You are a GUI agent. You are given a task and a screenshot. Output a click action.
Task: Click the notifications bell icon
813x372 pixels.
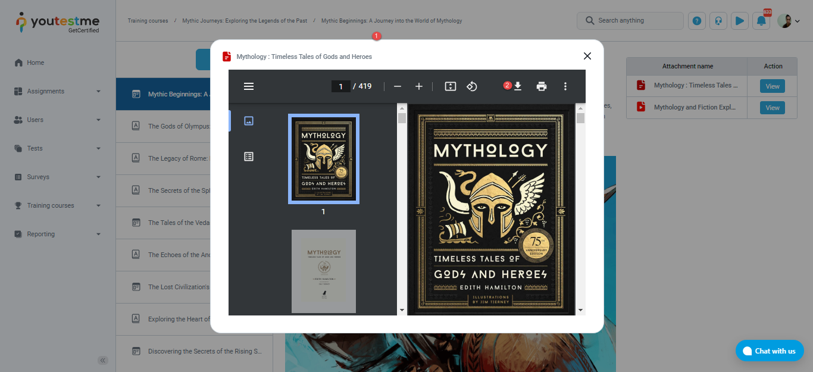coord(761,21)
